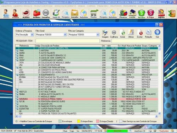This screenshot has width=177, height=133.
Task: Click the Pesquisa icon next to Nova OS
Action: coord(65,13)
